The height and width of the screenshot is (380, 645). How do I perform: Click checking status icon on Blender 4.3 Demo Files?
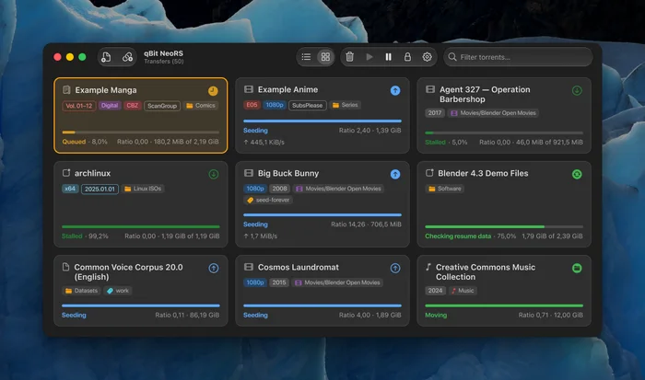pyautogui.click(x=577, y=174)
